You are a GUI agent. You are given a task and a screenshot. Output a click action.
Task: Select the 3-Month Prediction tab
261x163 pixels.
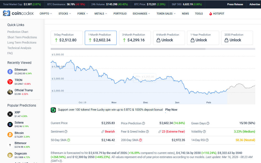pos(135,38)
